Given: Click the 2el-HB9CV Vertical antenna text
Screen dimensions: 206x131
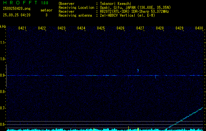Looking at the screenshot, I should click(x=128, y=15).
